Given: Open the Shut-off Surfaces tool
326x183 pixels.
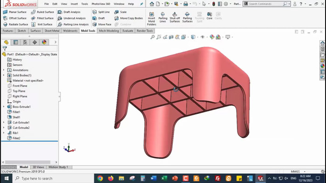Looking at the screenshot, I should tap(175, 17).
